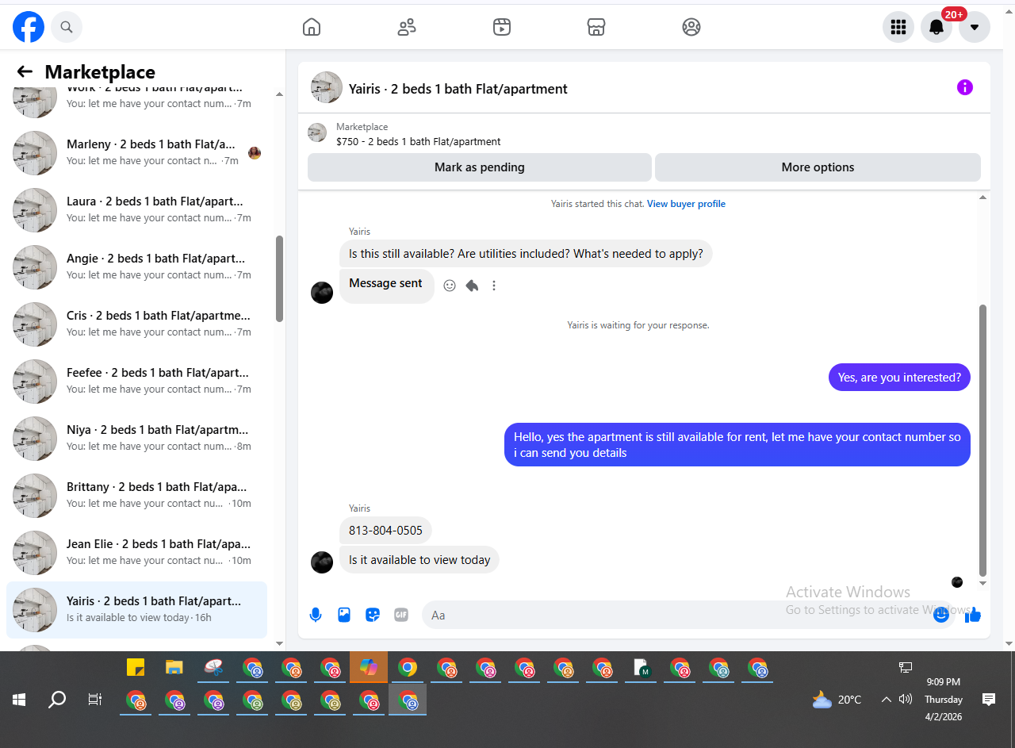The image size is (1015, 748).
Task: Click the chat messages scroll-down arrow
Action: click(x=983, y=584)
